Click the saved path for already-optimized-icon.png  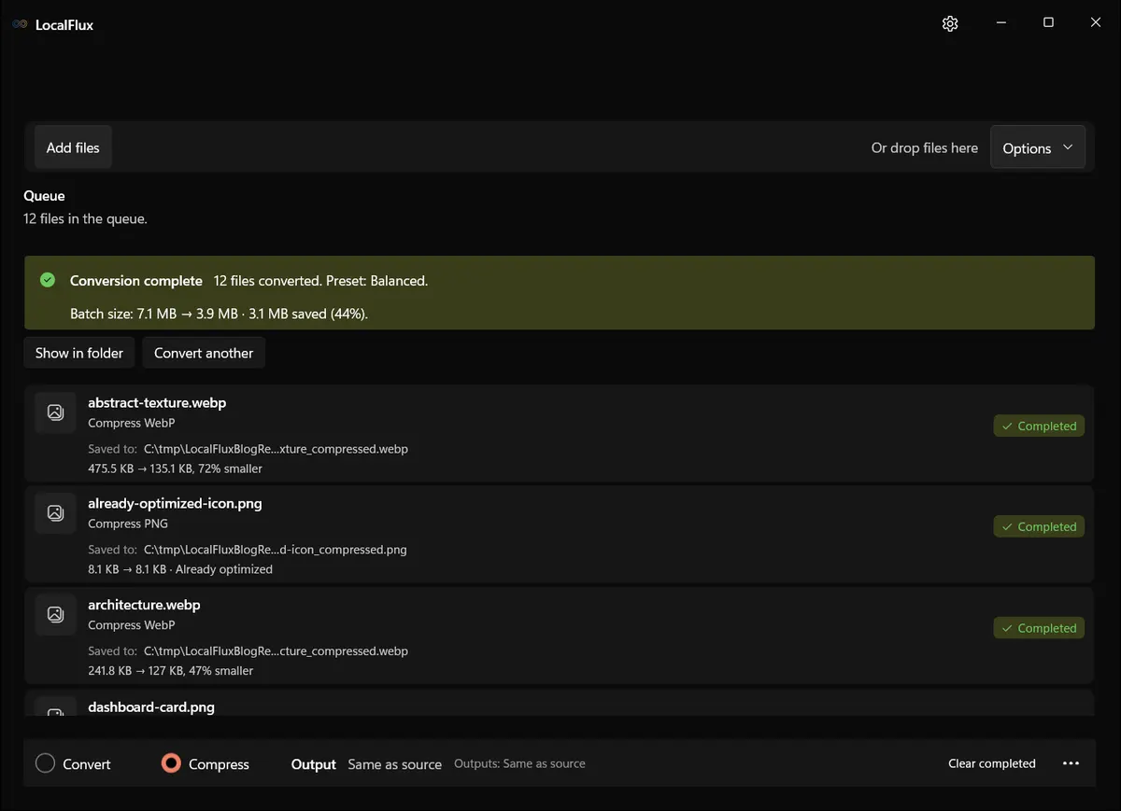click(x=276, y=550)
